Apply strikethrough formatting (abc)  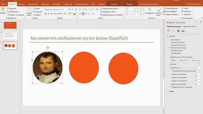57,14
